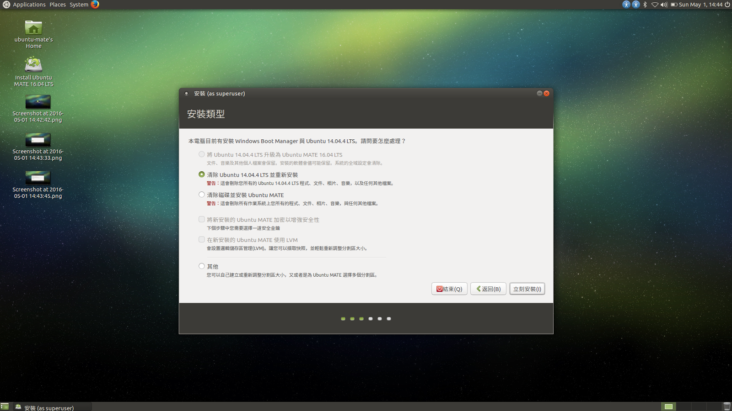Select the Install Ubuntu MATE 16.04 LTS desktop icon
Screen dimensions: 732x411
tap(33, 72)
